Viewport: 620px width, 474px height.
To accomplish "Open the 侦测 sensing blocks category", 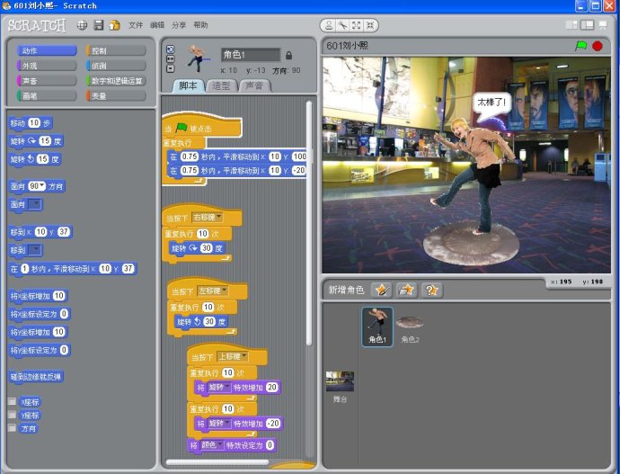I will 116,66.
